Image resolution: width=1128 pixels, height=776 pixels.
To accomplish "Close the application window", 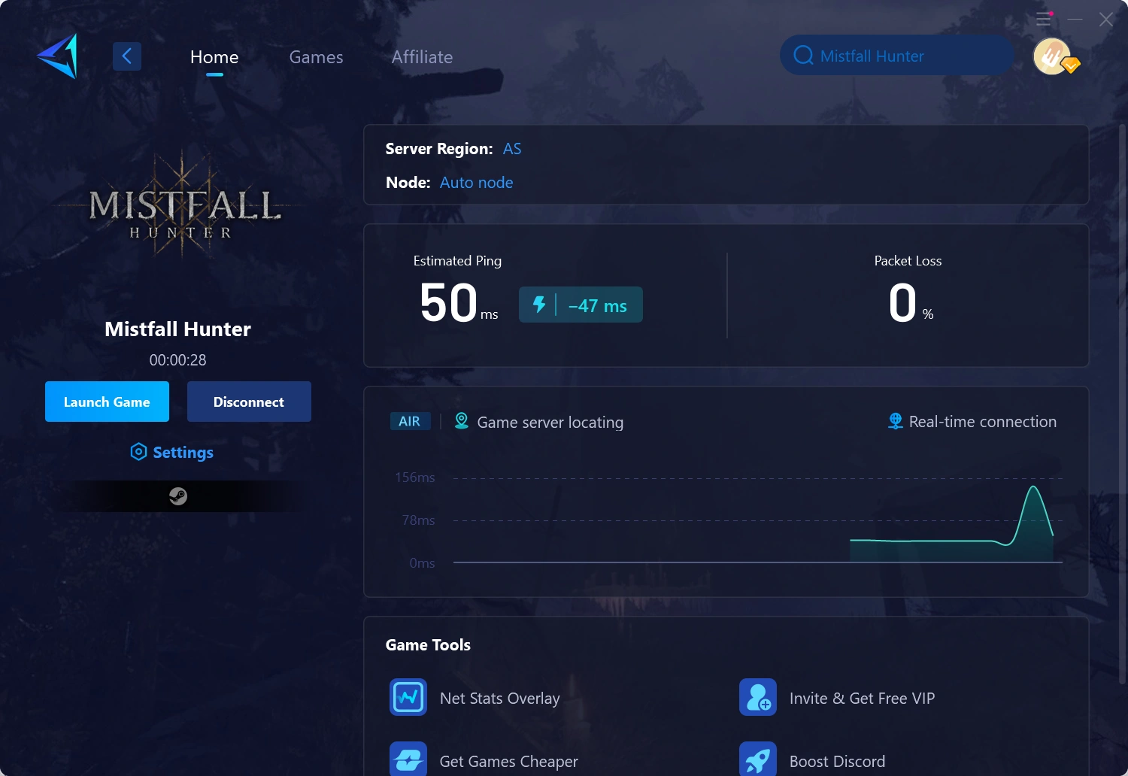I will (1106, 20).
